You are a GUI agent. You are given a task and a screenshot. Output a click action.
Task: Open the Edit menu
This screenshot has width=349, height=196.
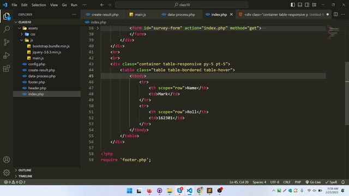pyautogui.click(x=24, y=5)
